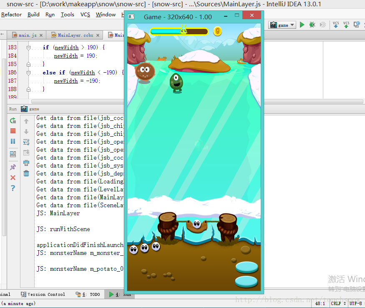Collapse the fold marker at line 183
The height and width of the screenshot is (308, 365).
(x=28, y=48)
